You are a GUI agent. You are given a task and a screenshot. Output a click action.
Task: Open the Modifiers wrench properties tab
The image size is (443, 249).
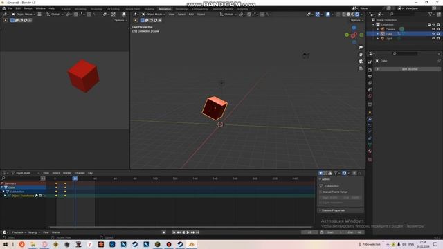[x=370, y=119]
